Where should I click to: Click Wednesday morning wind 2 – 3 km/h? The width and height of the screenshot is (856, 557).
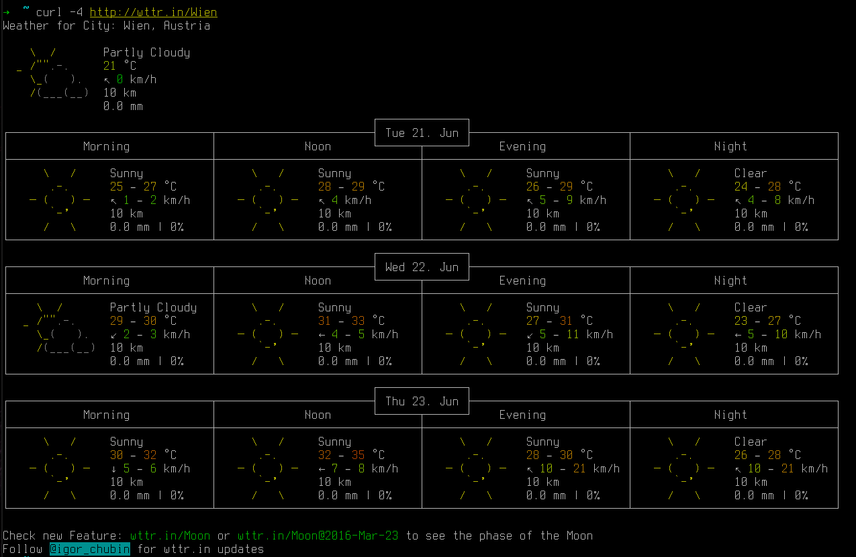click(150, 334)
